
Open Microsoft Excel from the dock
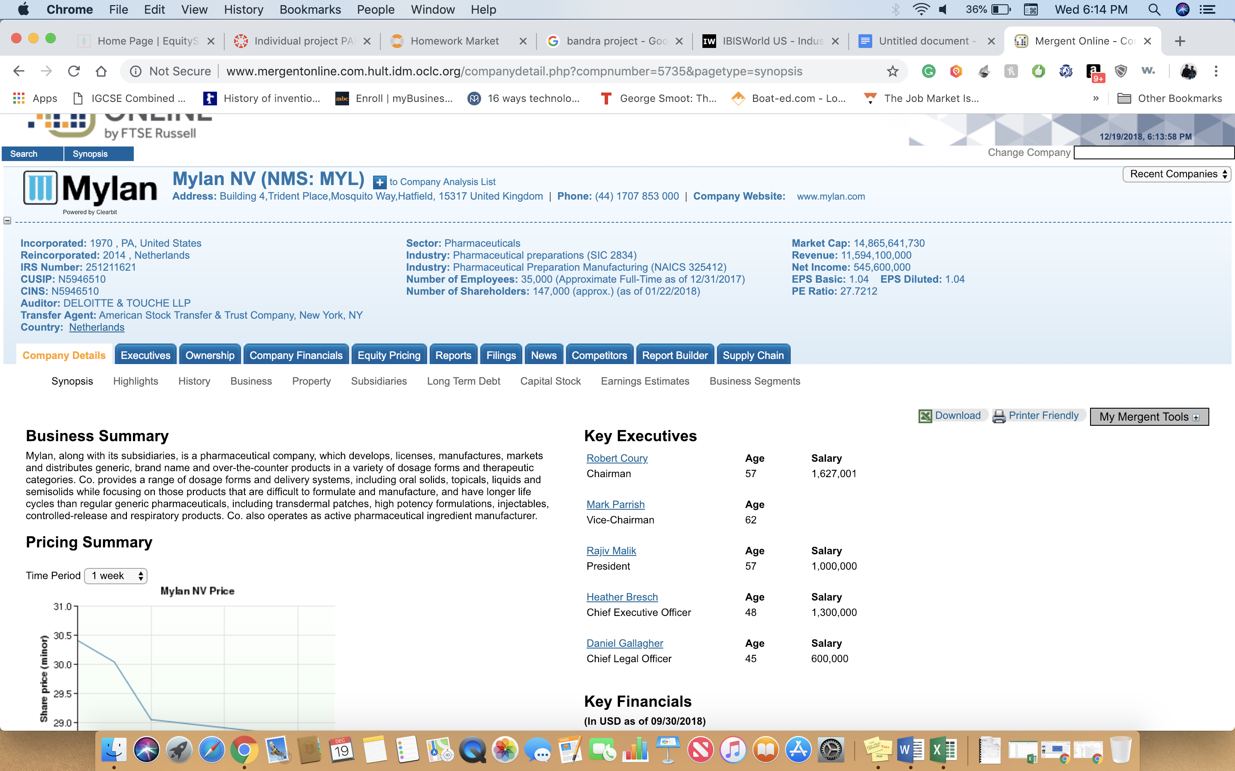943,750
